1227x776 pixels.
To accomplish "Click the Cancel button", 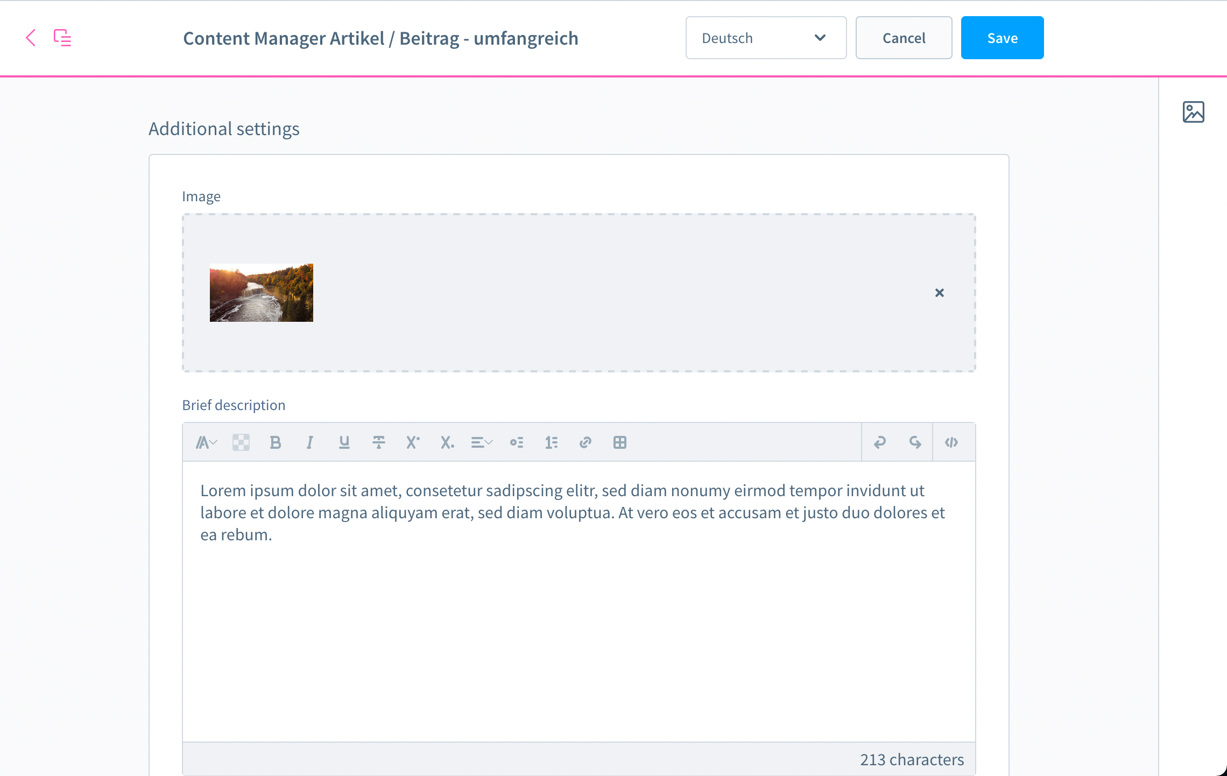I will 904,38.
